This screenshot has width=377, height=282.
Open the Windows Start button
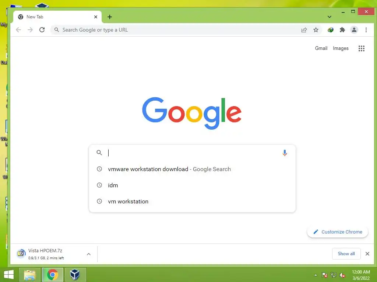[9, 275]
